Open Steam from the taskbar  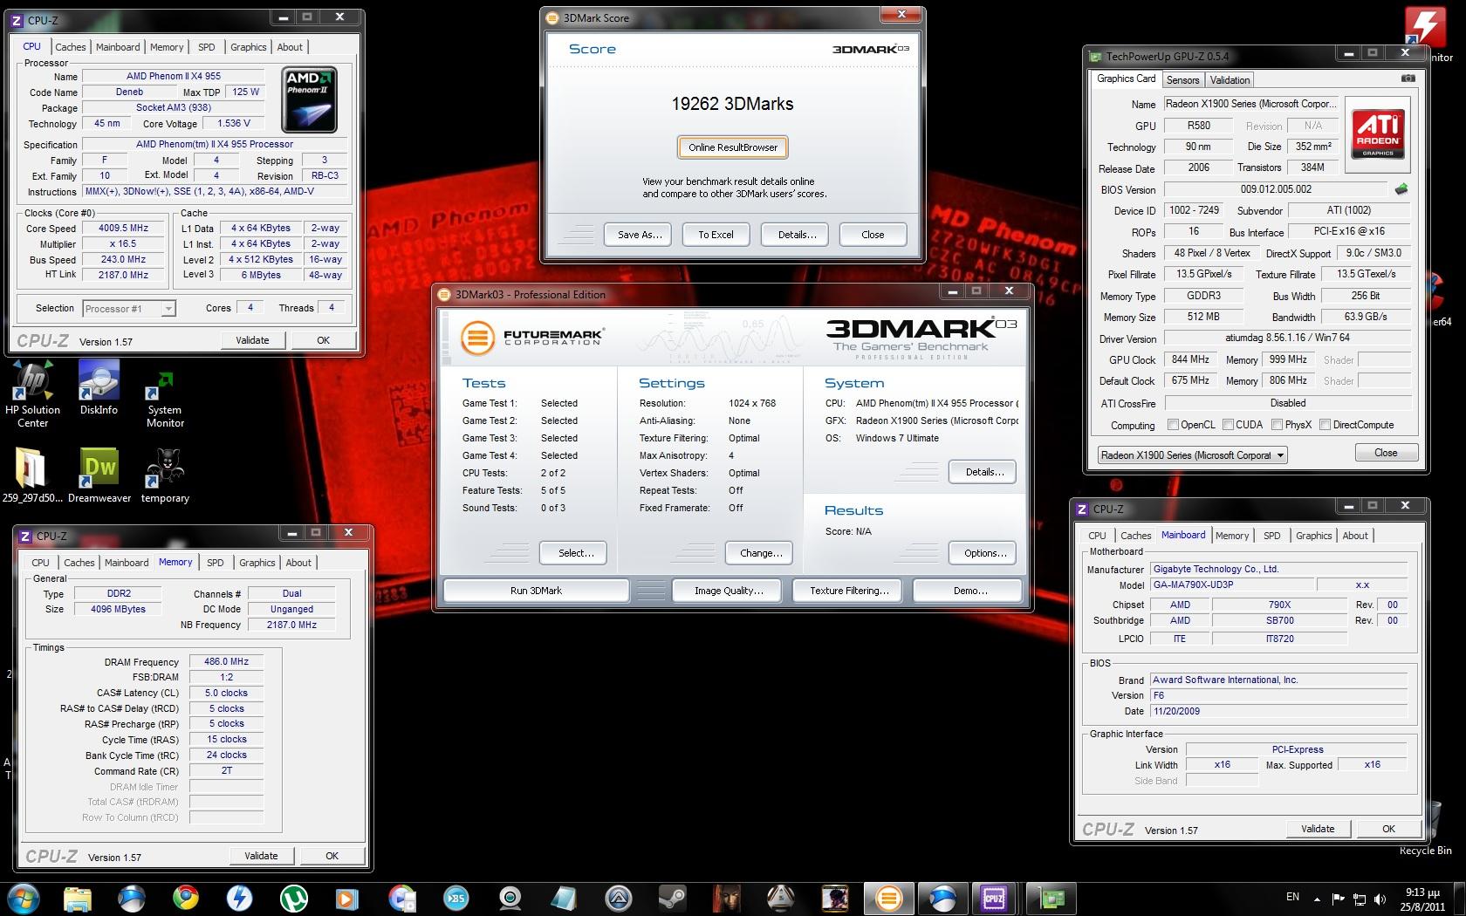(x=671, y=898)
